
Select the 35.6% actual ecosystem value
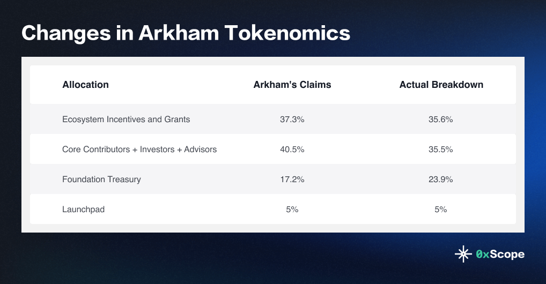441,119
